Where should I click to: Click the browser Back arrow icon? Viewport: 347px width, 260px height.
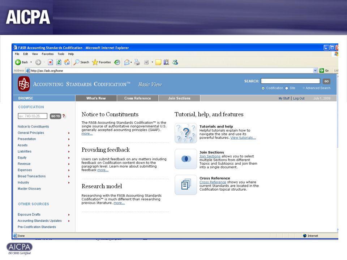18,62
